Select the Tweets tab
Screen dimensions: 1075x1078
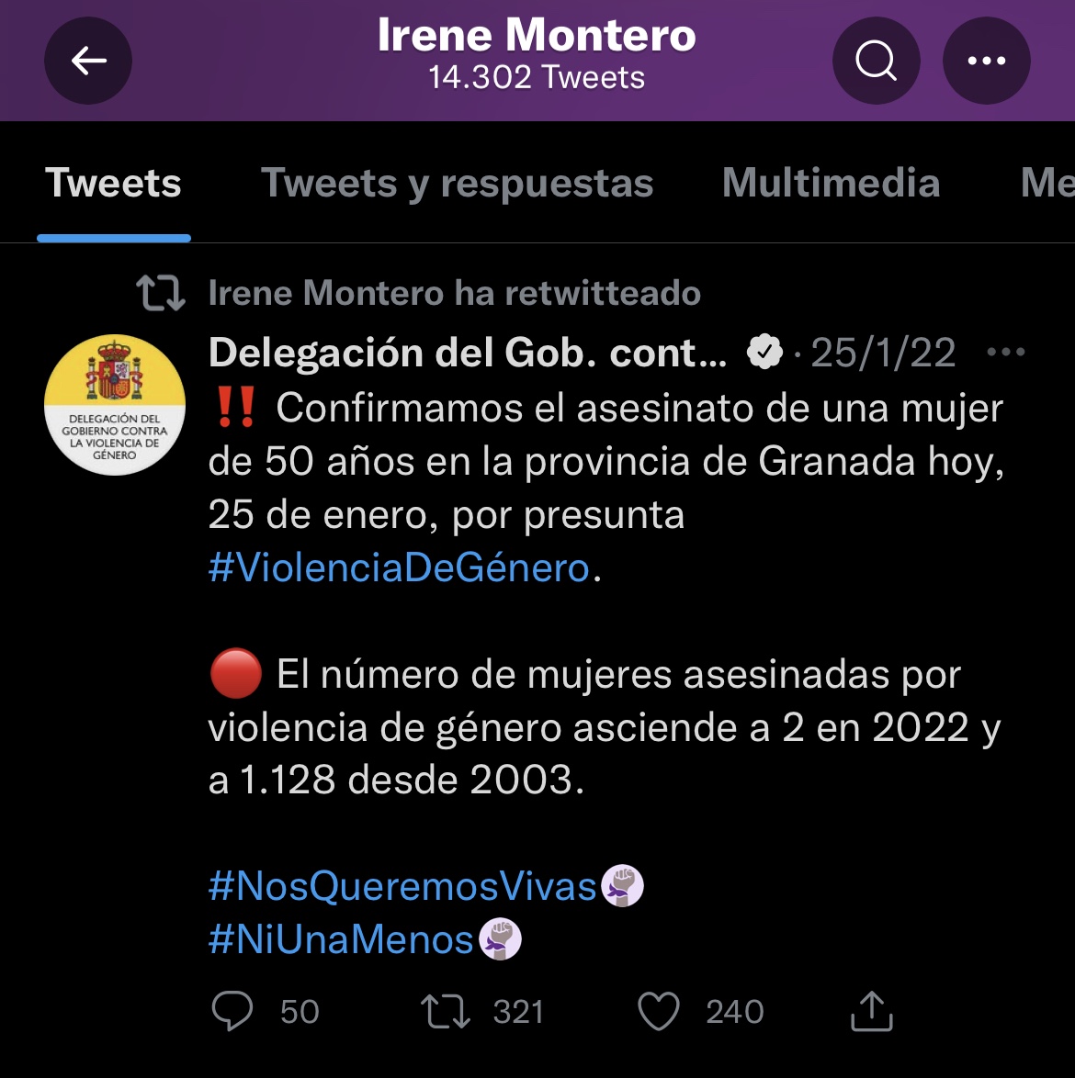114,183
